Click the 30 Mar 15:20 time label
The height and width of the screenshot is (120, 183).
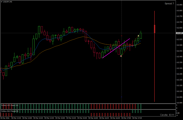[x=71, y=118]
